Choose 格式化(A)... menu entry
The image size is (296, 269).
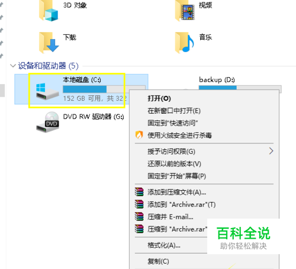point(164,245)
